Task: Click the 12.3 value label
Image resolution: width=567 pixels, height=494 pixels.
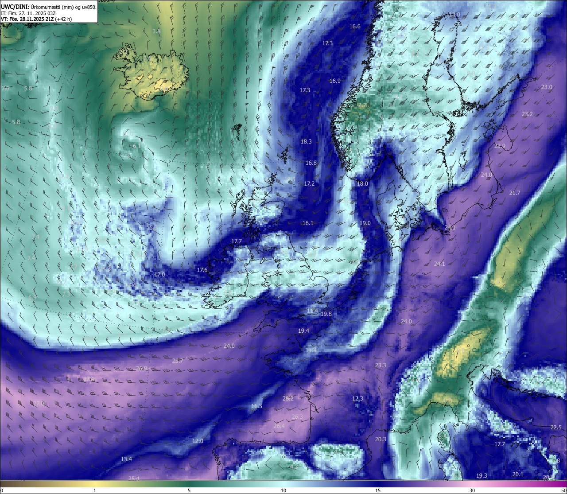Action: [x=357, y=399]
